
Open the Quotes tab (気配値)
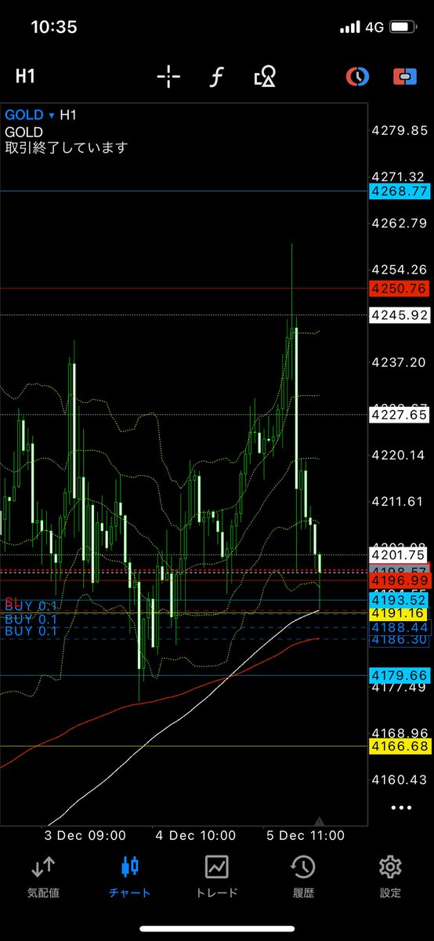coord(44,877)
